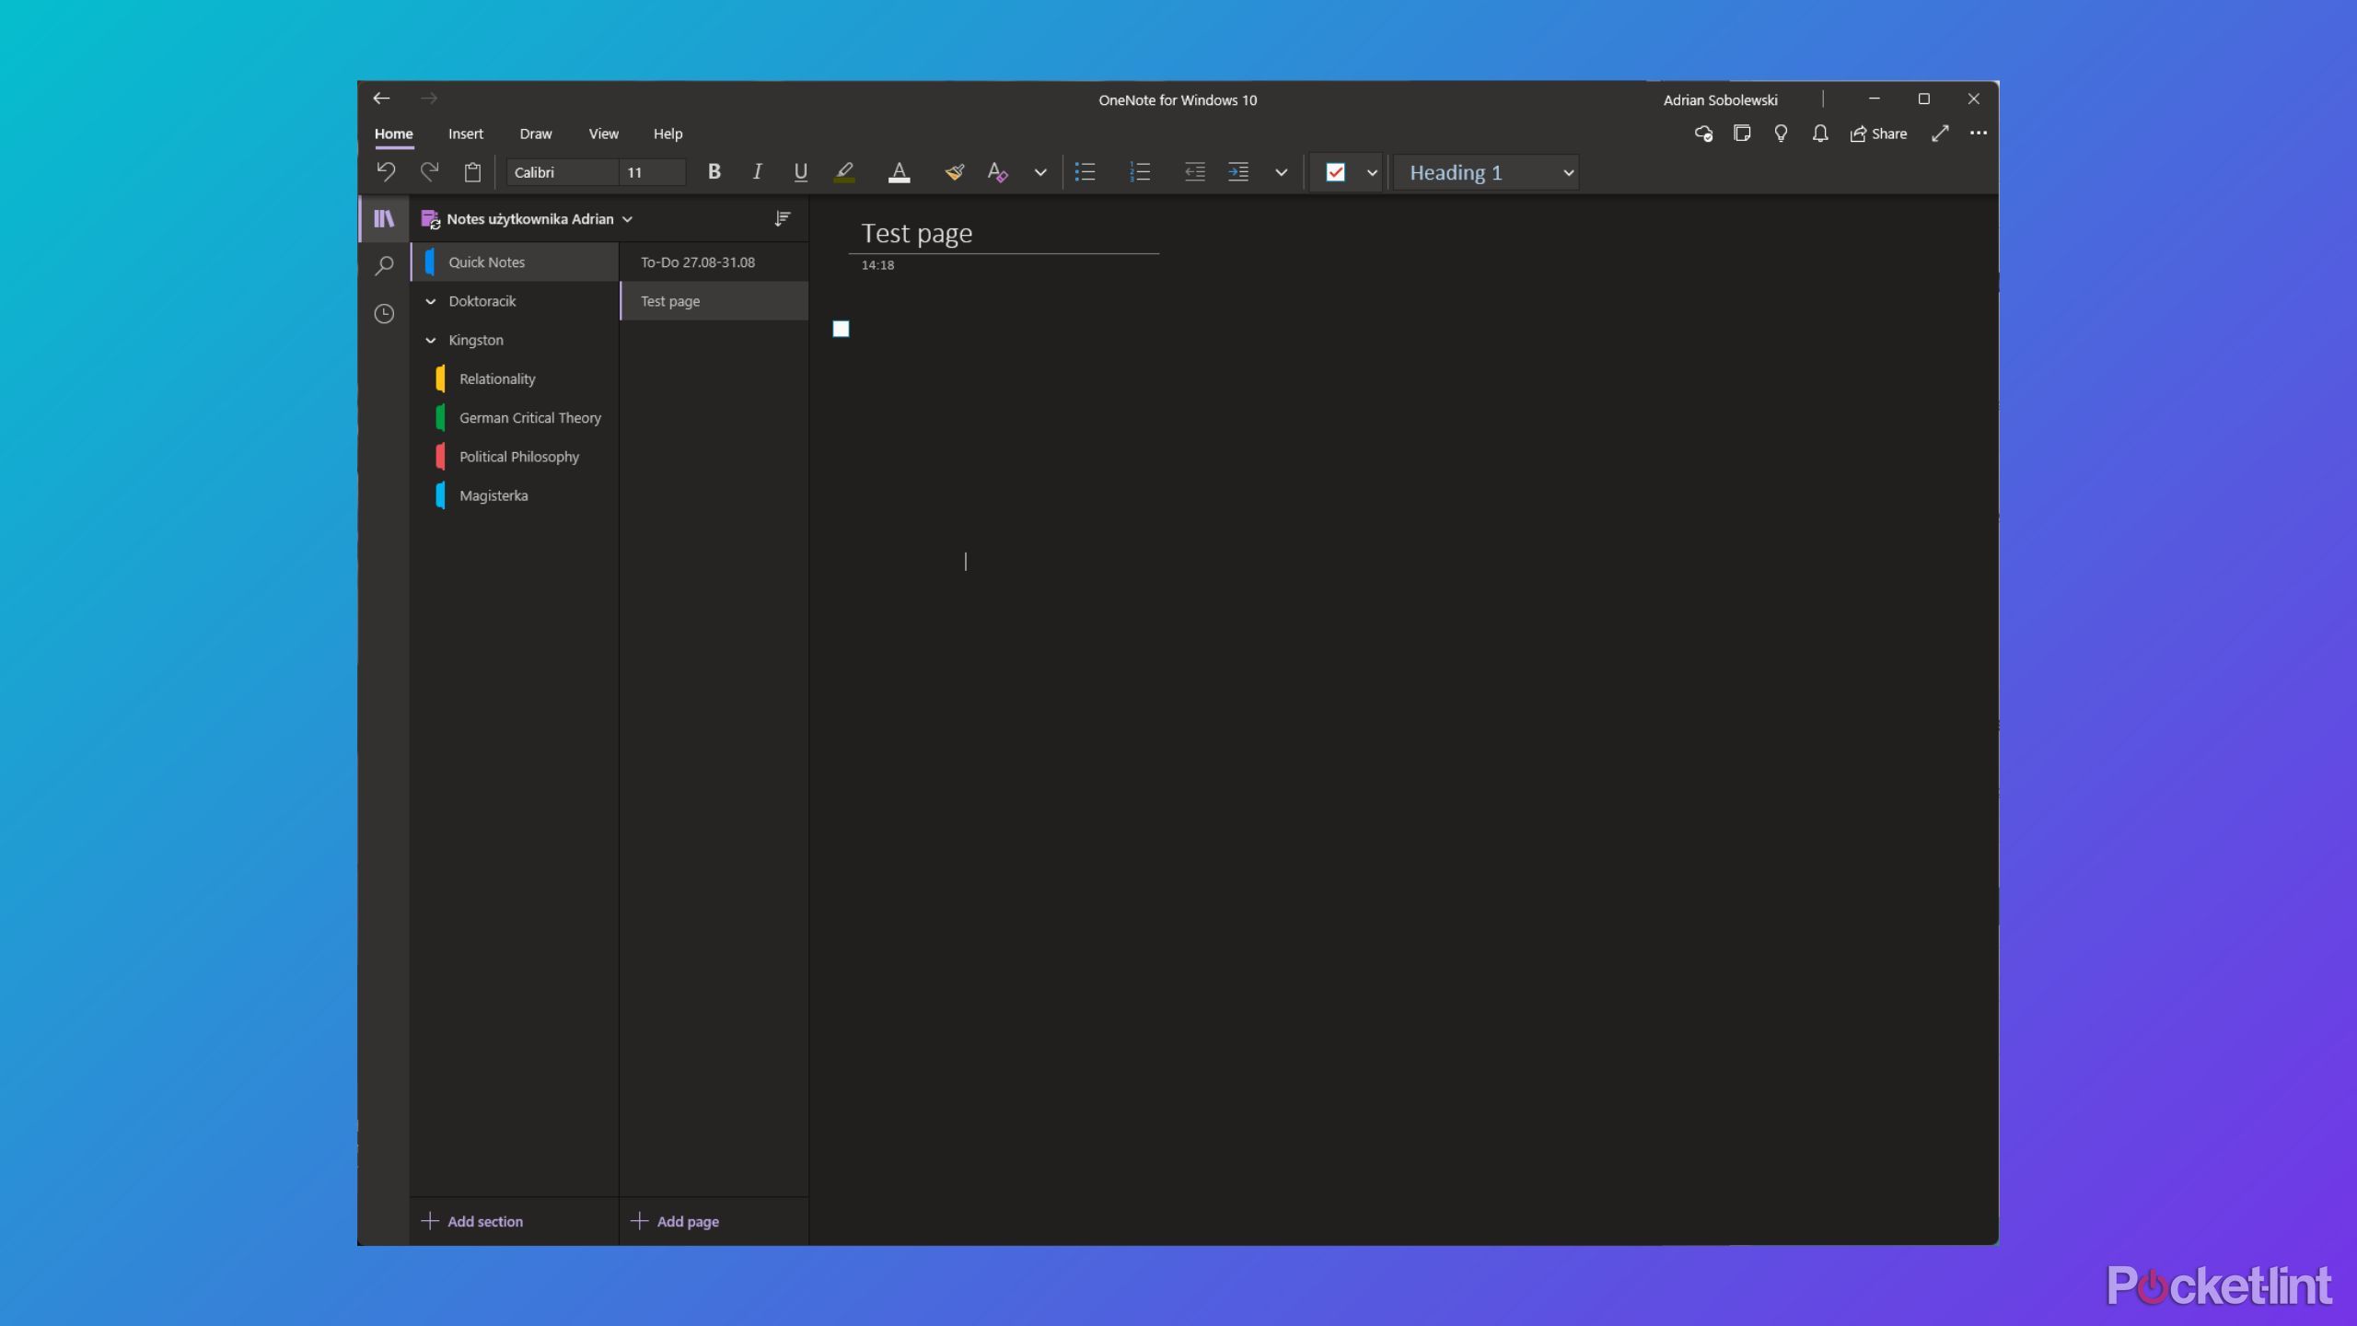Open the Insert tab
Screen dimensions: 2357x1326
(465, 134)
